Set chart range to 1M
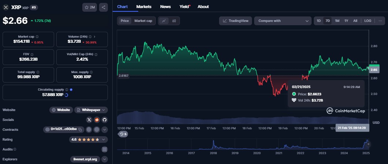Viewport: 388px width, 164px height. click(x=337, y=21)
